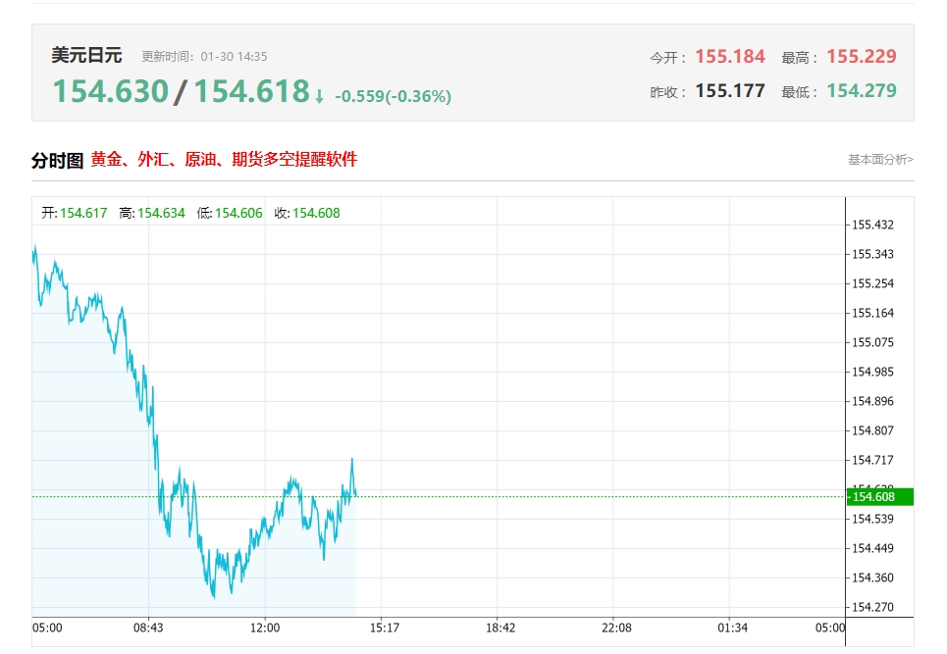Click the 15:17 time axis label
The image size is (947, 654).
pos(385,629)
